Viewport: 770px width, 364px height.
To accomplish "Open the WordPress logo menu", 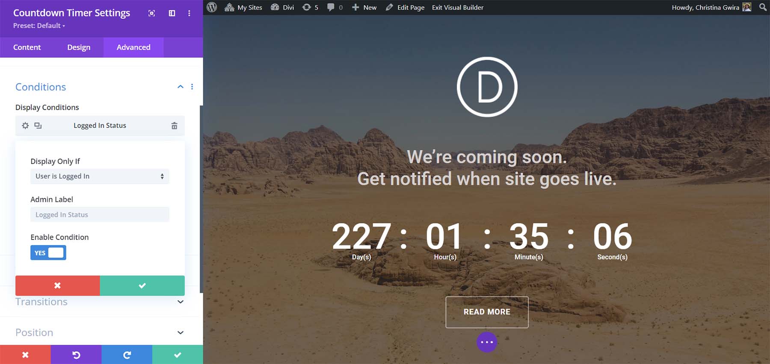I will tap(212, 7).
